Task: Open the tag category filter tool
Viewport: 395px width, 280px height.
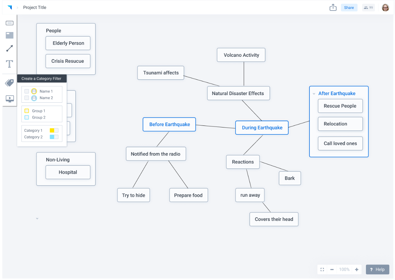Action: pyautogui.click(x=9, y=83)
